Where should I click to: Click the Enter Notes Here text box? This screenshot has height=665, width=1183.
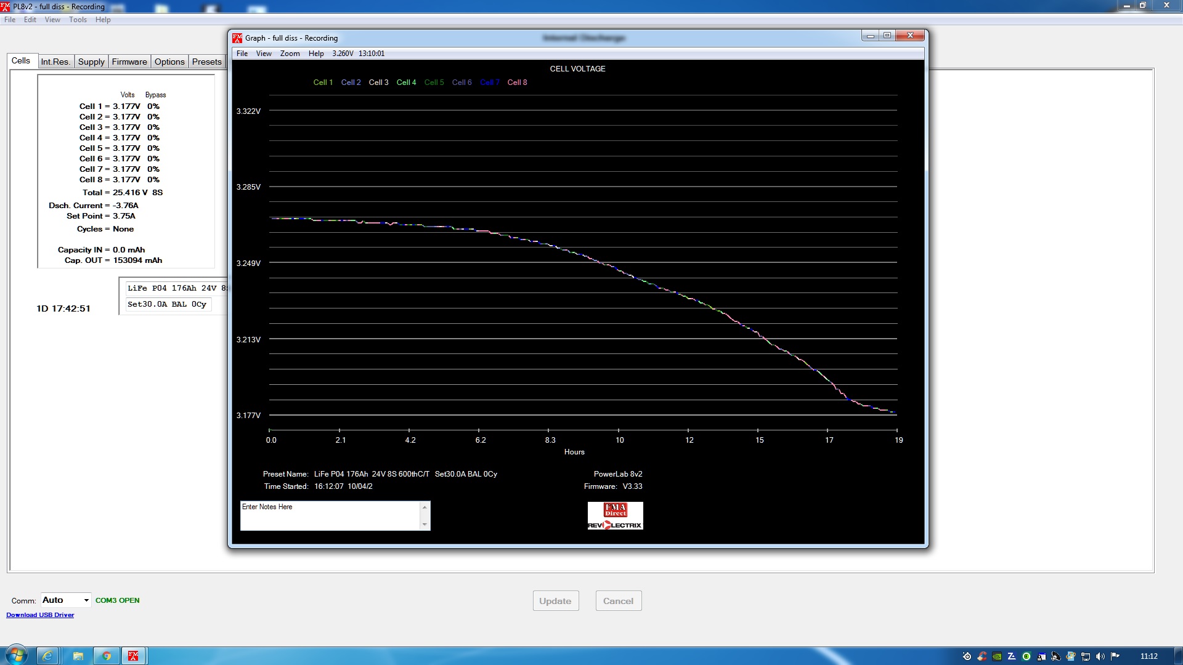click(x=330, y=515)
